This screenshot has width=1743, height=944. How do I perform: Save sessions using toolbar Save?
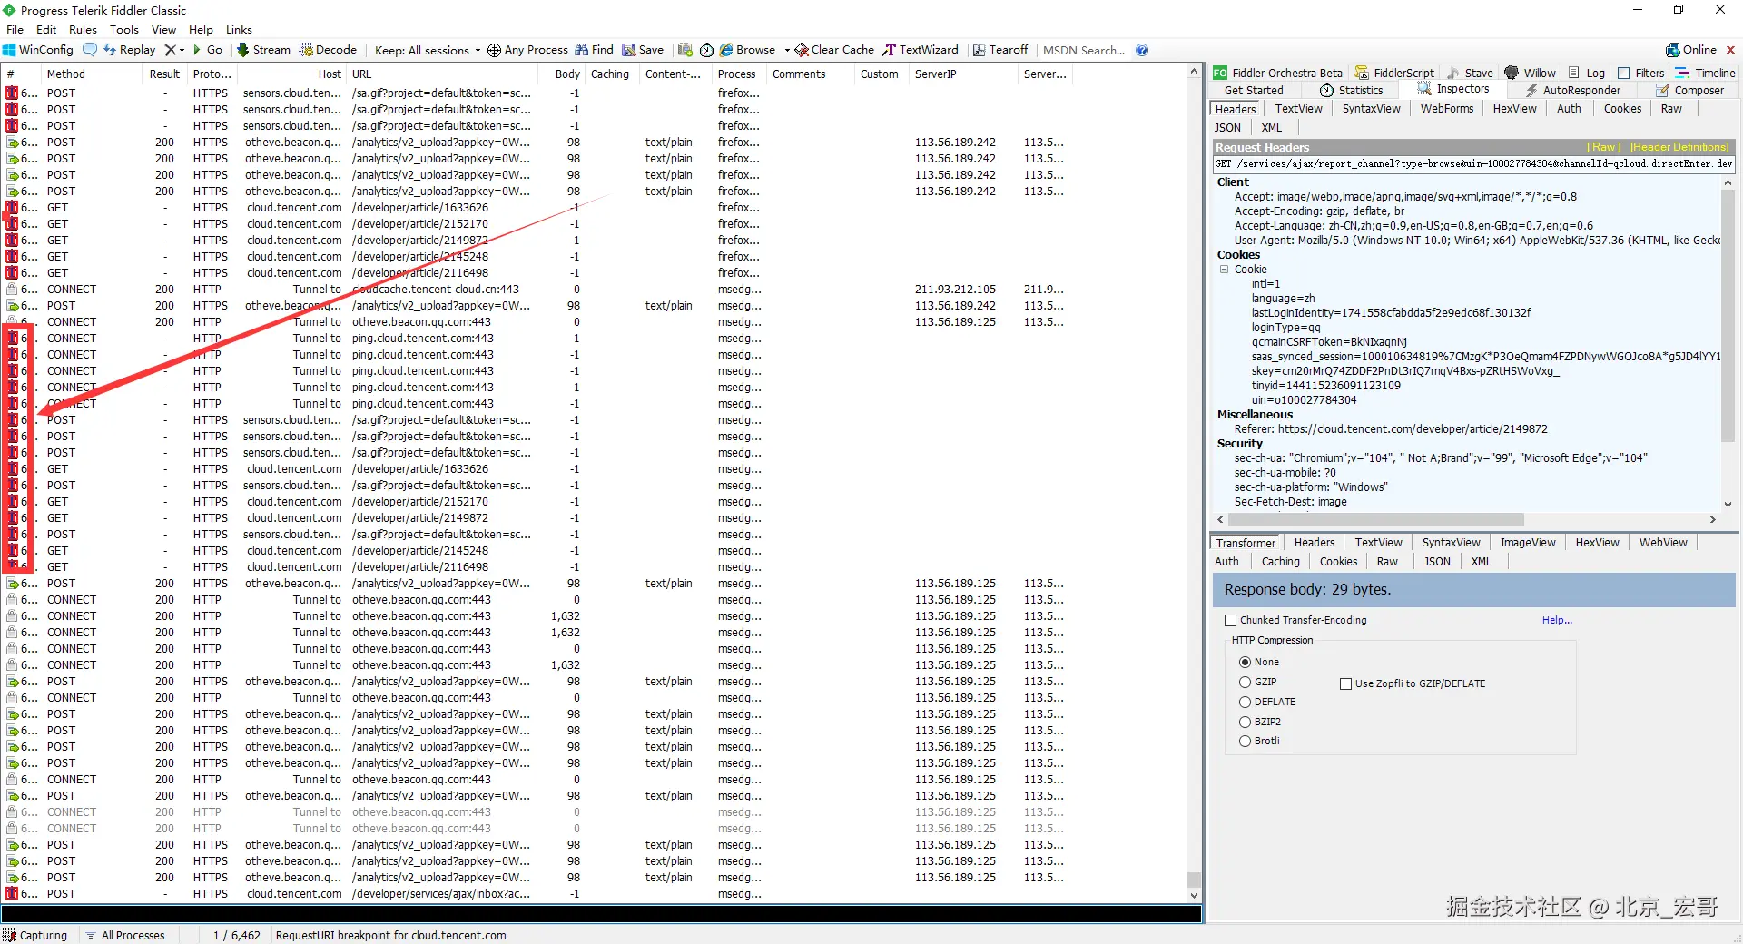(x=643, y=50)
